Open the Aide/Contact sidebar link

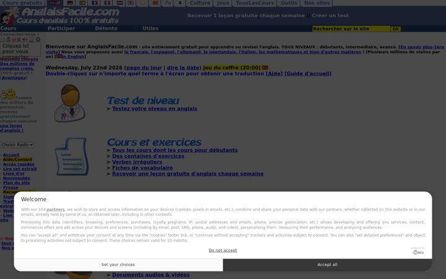[x=17, y=160]
